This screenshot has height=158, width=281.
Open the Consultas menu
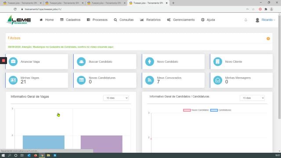[x=124, y=20]
